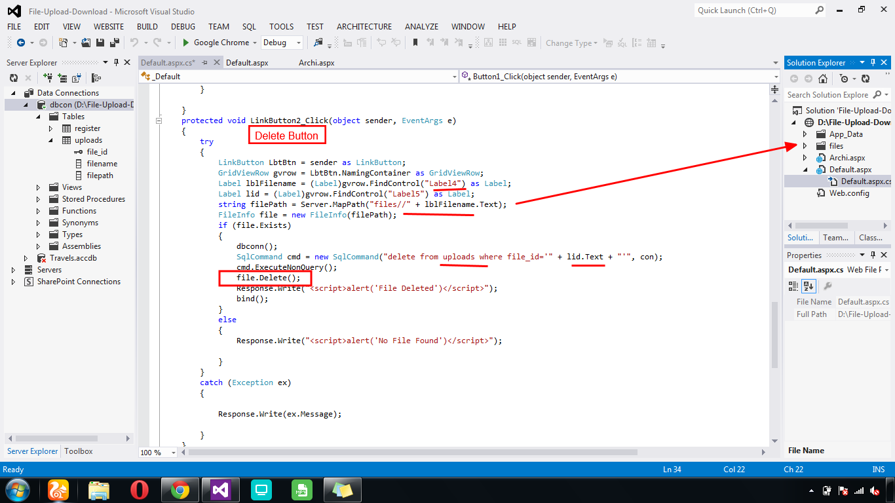Open the 100 % zoom dropdown

point(174,453)
